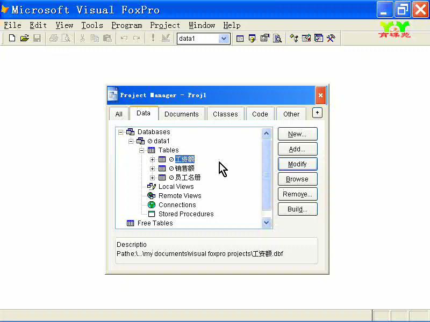Select the Data tab in Project Manager
Image resolution: width=430 pixels, height=322 pixels.
pos(144,113)
